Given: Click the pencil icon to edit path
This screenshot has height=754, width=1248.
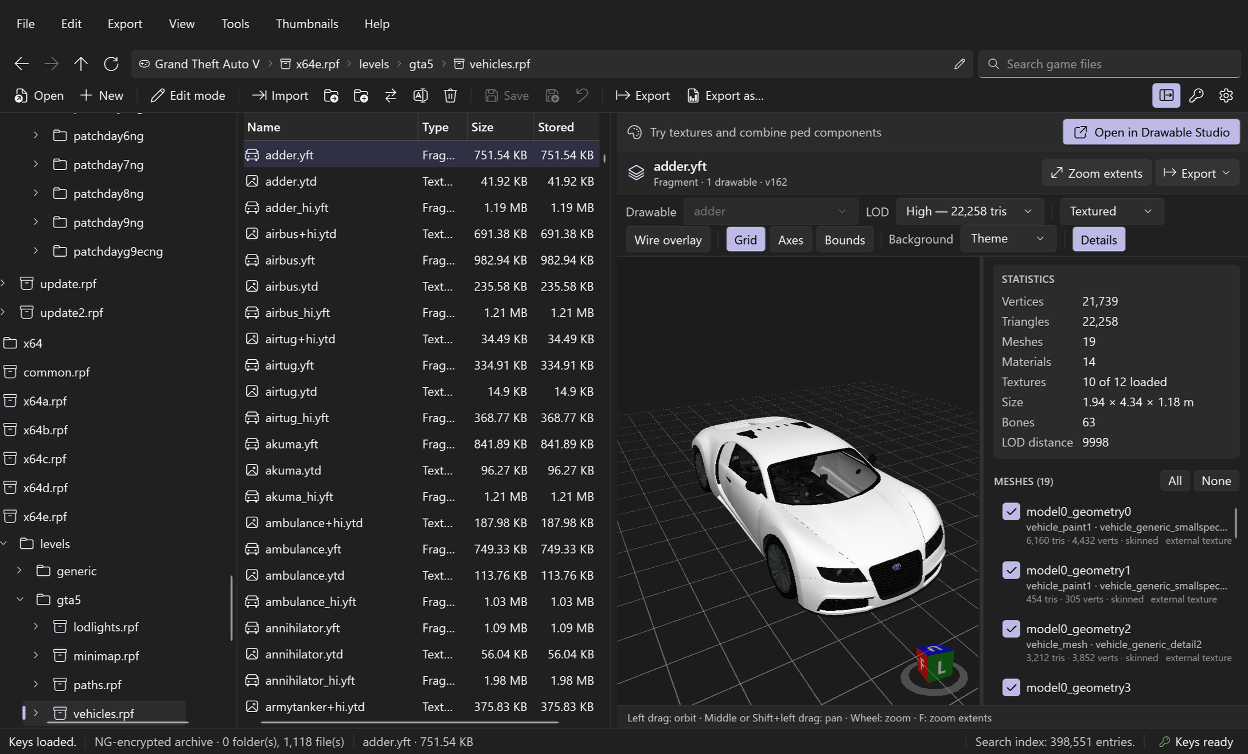Looking at the screenshot, I should click(959, 64).
